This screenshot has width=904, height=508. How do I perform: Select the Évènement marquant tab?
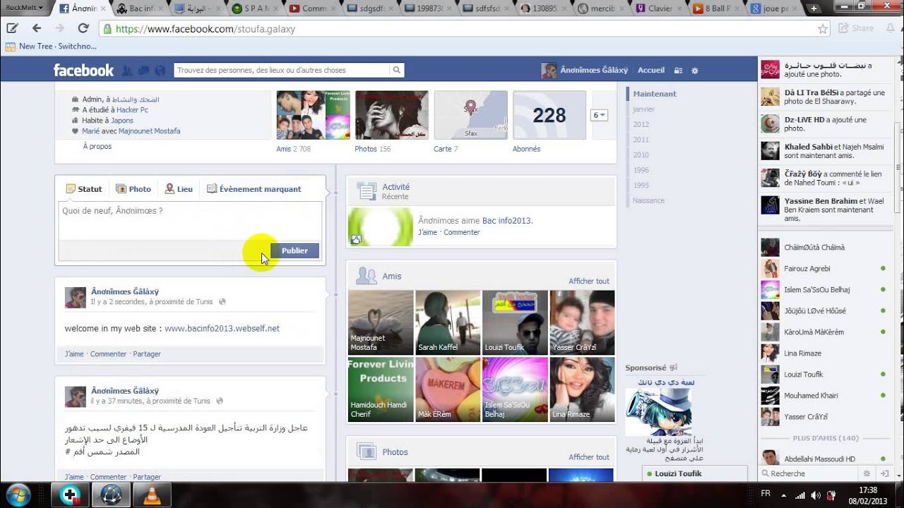pyautogui.click(x=254, y=189)
